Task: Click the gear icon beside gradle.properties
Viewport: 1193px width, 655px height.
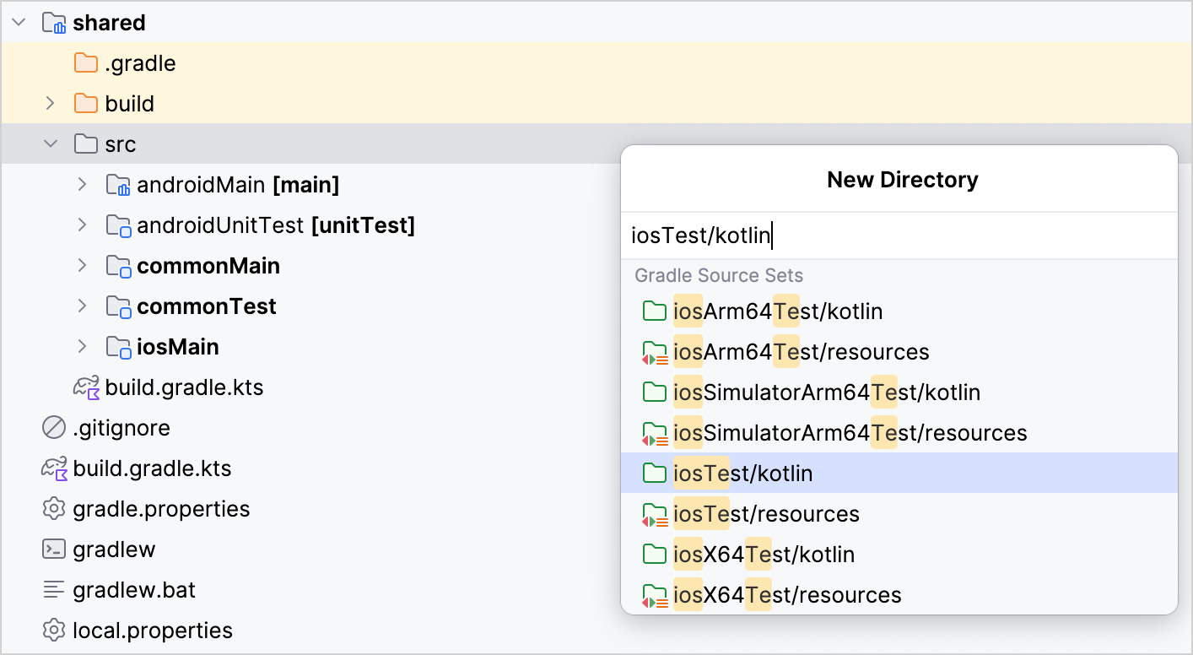Action: coord(53,508)
